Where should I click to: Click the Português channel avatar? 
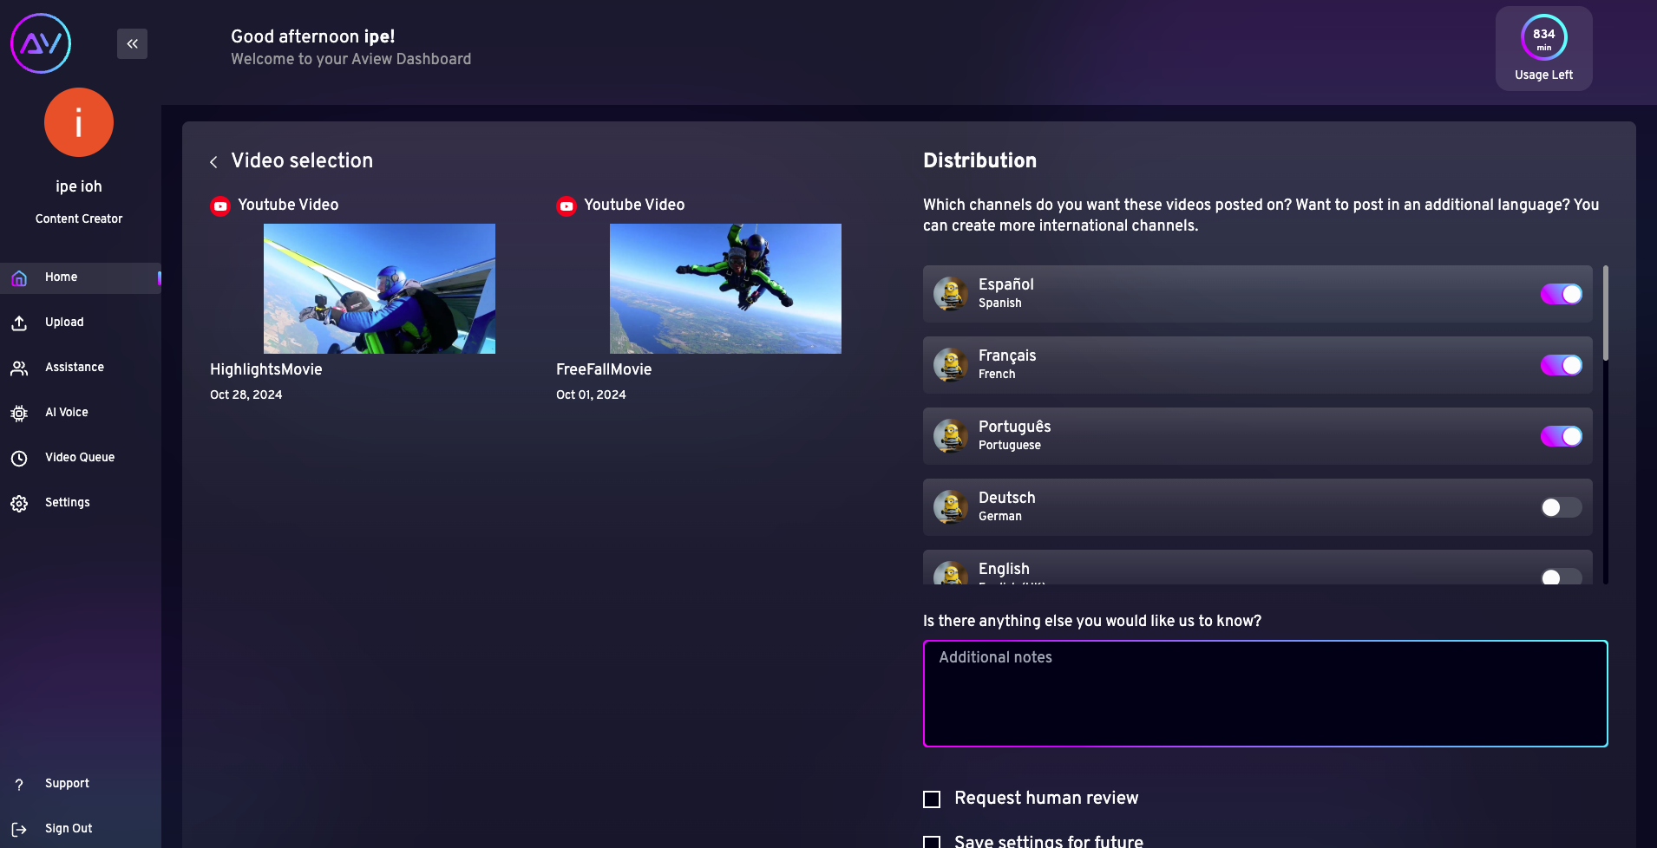(951, 436)
